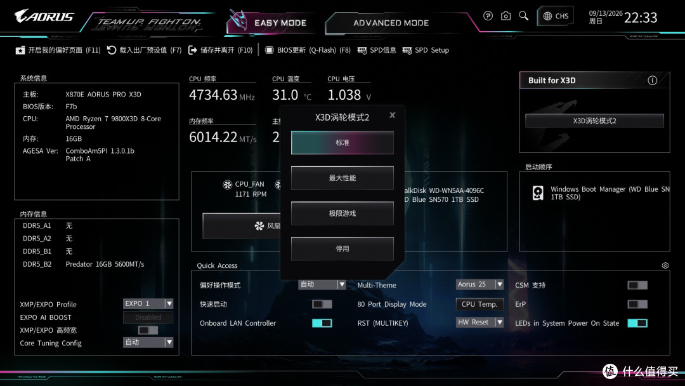Click the Q-Flash BIOS update icon
This screenshot has height=386, width=685.
(269, 50)
